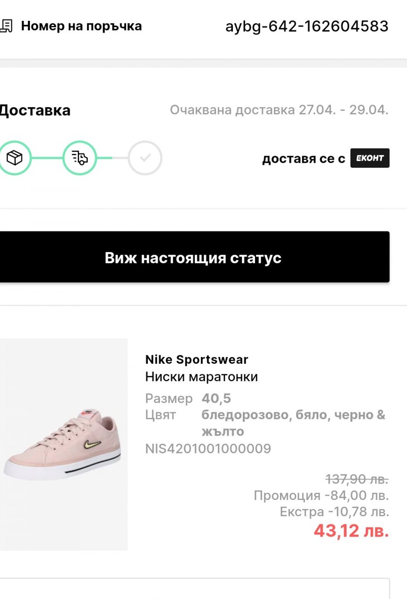Click the progress line between package and truck
Viewport: 407px width, 599px height.
pos(47,158)
